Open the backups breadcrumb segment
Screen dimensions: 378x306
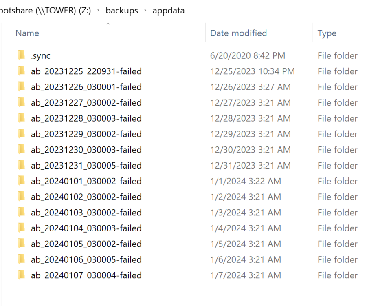[x=122, y=10]
